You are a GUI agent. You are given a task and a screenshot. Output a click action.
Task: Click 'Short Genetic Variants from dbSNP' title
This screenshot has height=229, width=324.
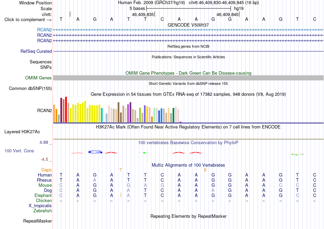[188, 83]
